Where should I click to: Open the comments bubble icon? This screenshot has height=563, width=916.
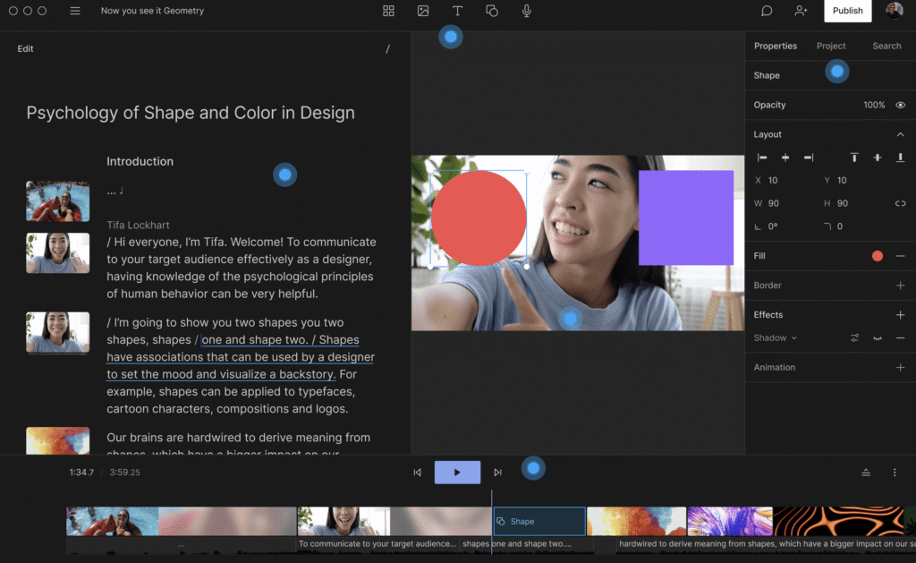[767, 11]
